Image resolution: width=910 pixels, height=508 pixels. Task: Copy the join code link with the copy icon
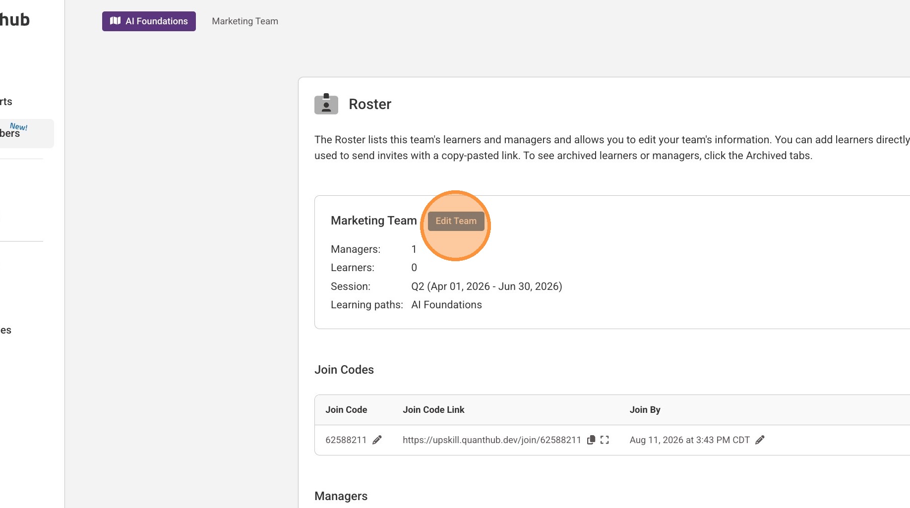pos(591,440)
